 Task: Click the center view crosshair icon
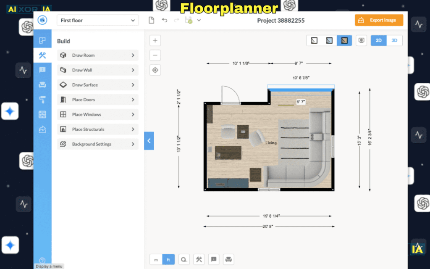click(155, 70)
